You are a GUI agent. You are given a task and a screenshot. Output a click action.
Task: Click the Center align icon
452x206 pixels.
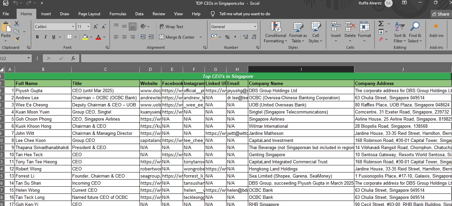tap(124, 37)
